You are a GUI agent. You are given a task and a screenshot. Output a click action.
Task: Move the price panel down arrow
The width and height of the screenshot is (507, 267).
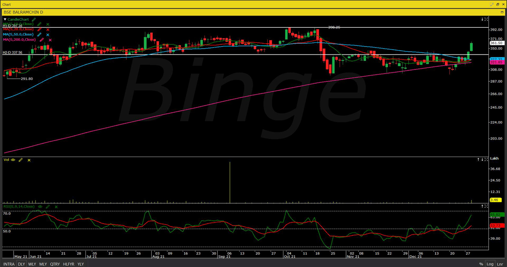click(482, 19)
